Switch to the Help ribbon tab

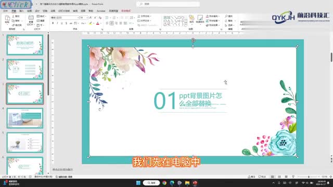pos(91,11)
